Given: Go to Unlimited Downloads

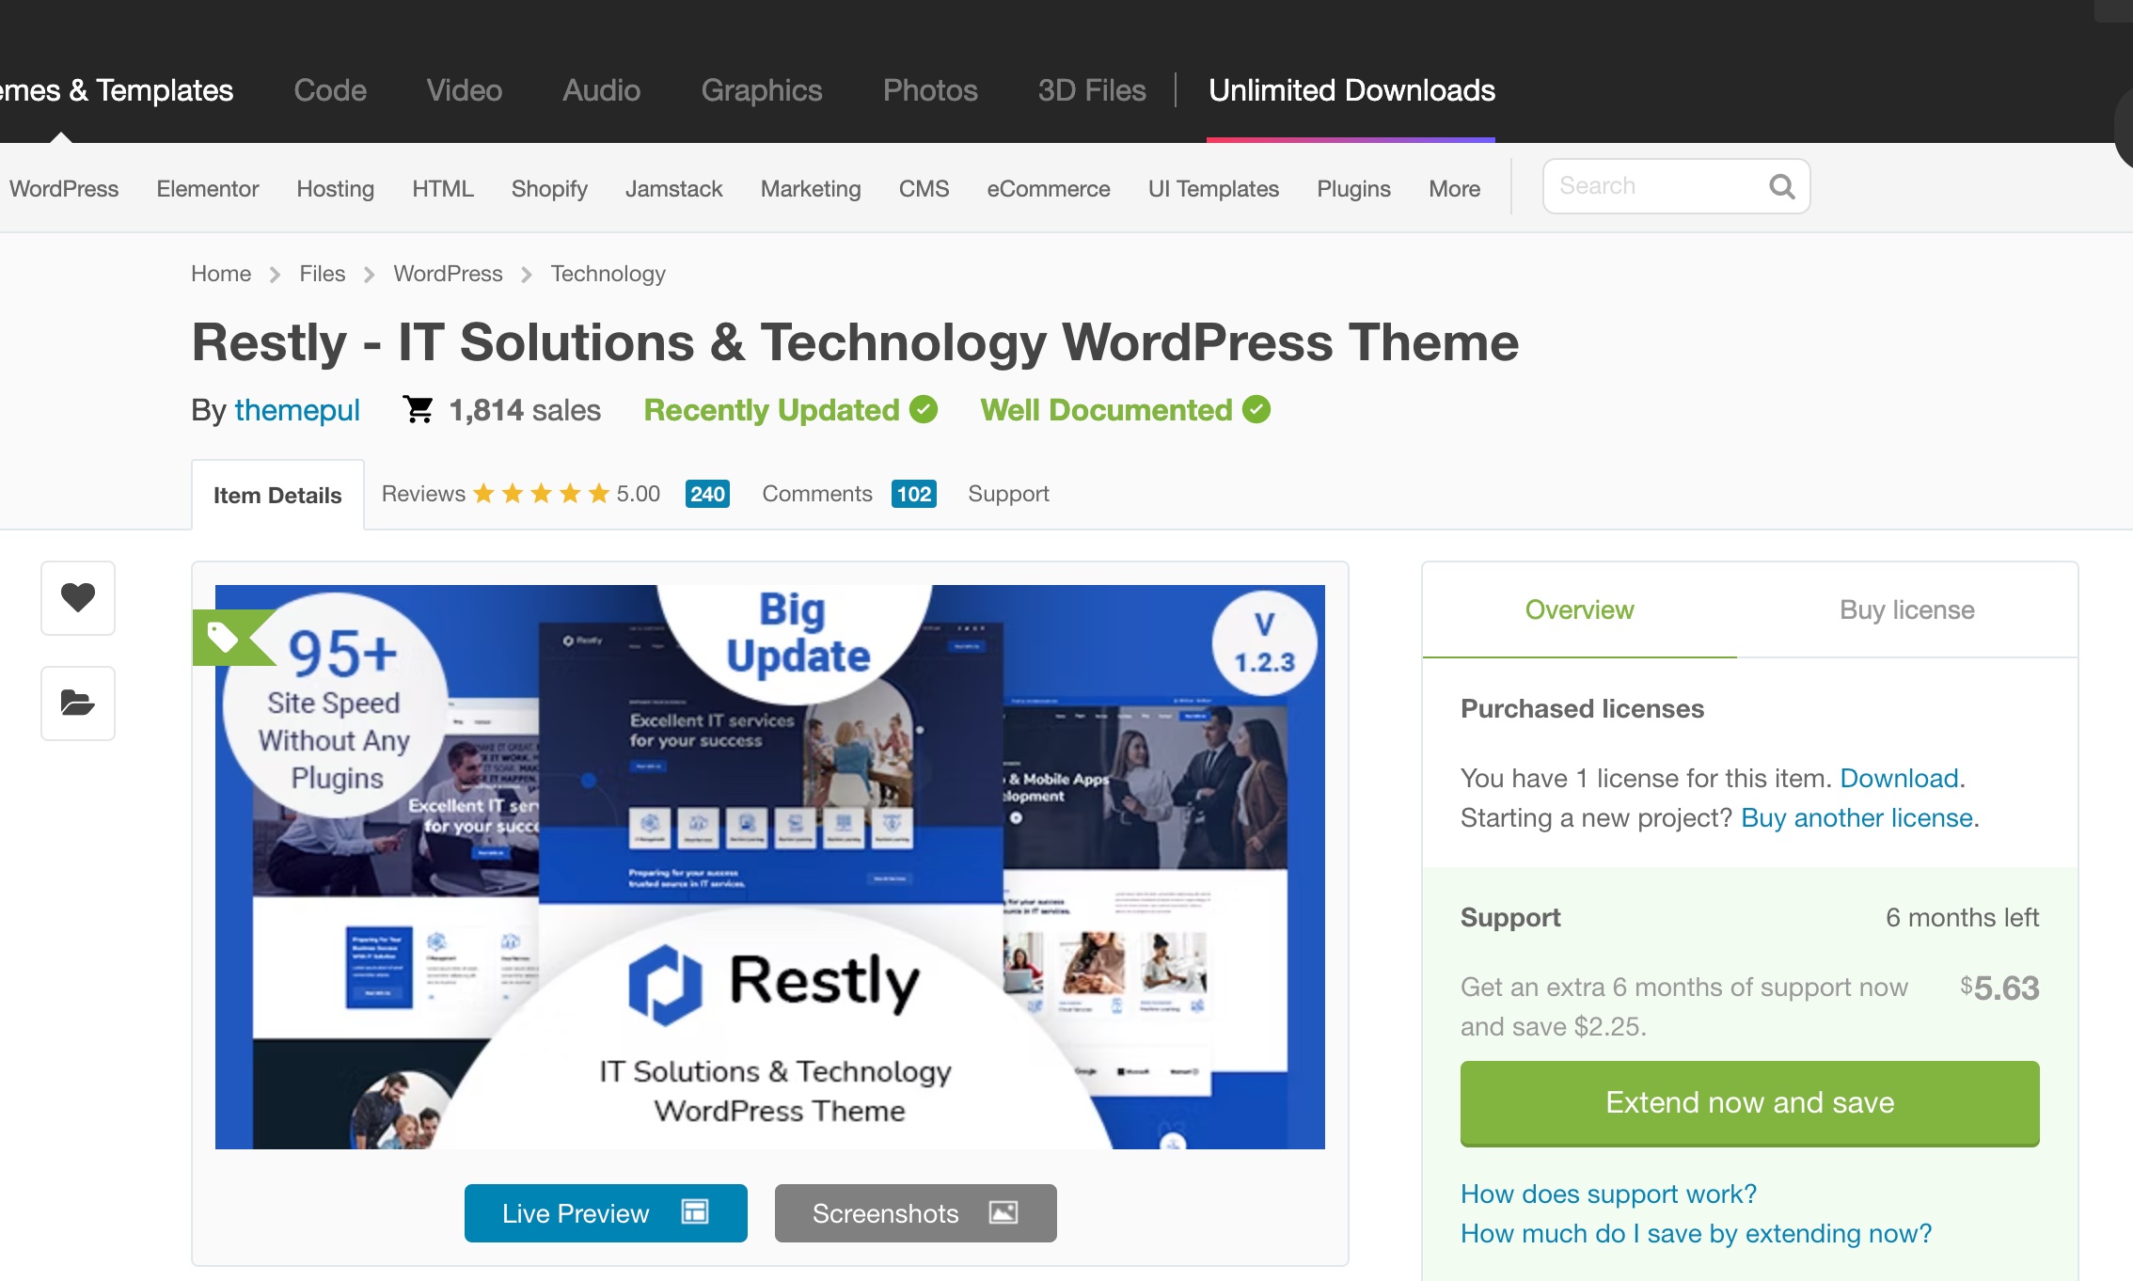Looking at the screenshot, I should 1351,90.
